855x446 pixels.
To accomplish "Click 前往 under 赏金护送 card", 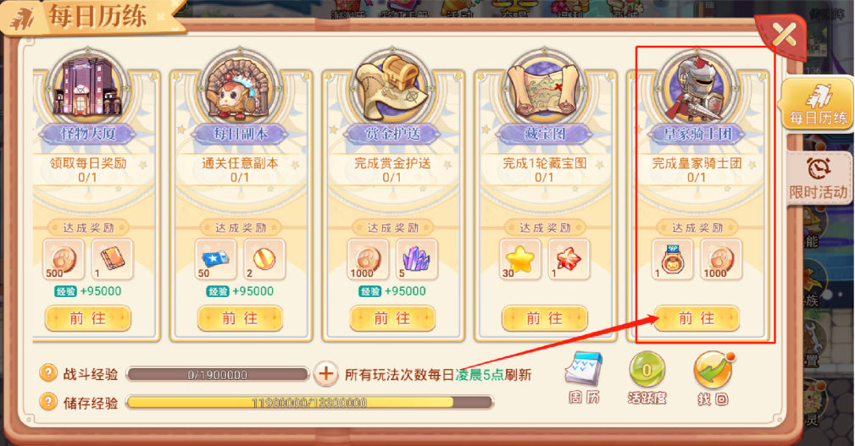I will pyautogui.click(x=392, y=318).
